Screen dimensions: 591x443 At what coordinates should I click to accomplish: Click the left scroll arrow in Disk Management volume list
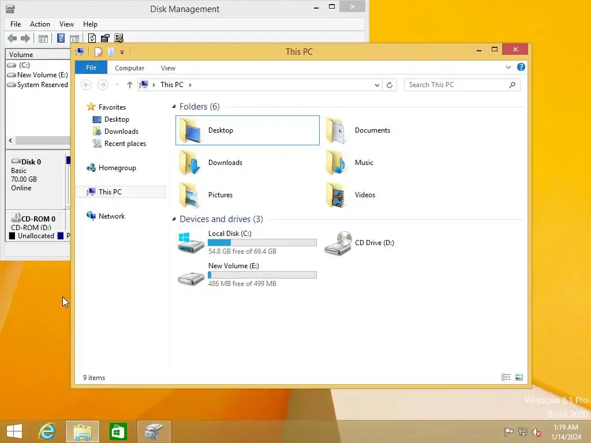click(10, 141)
